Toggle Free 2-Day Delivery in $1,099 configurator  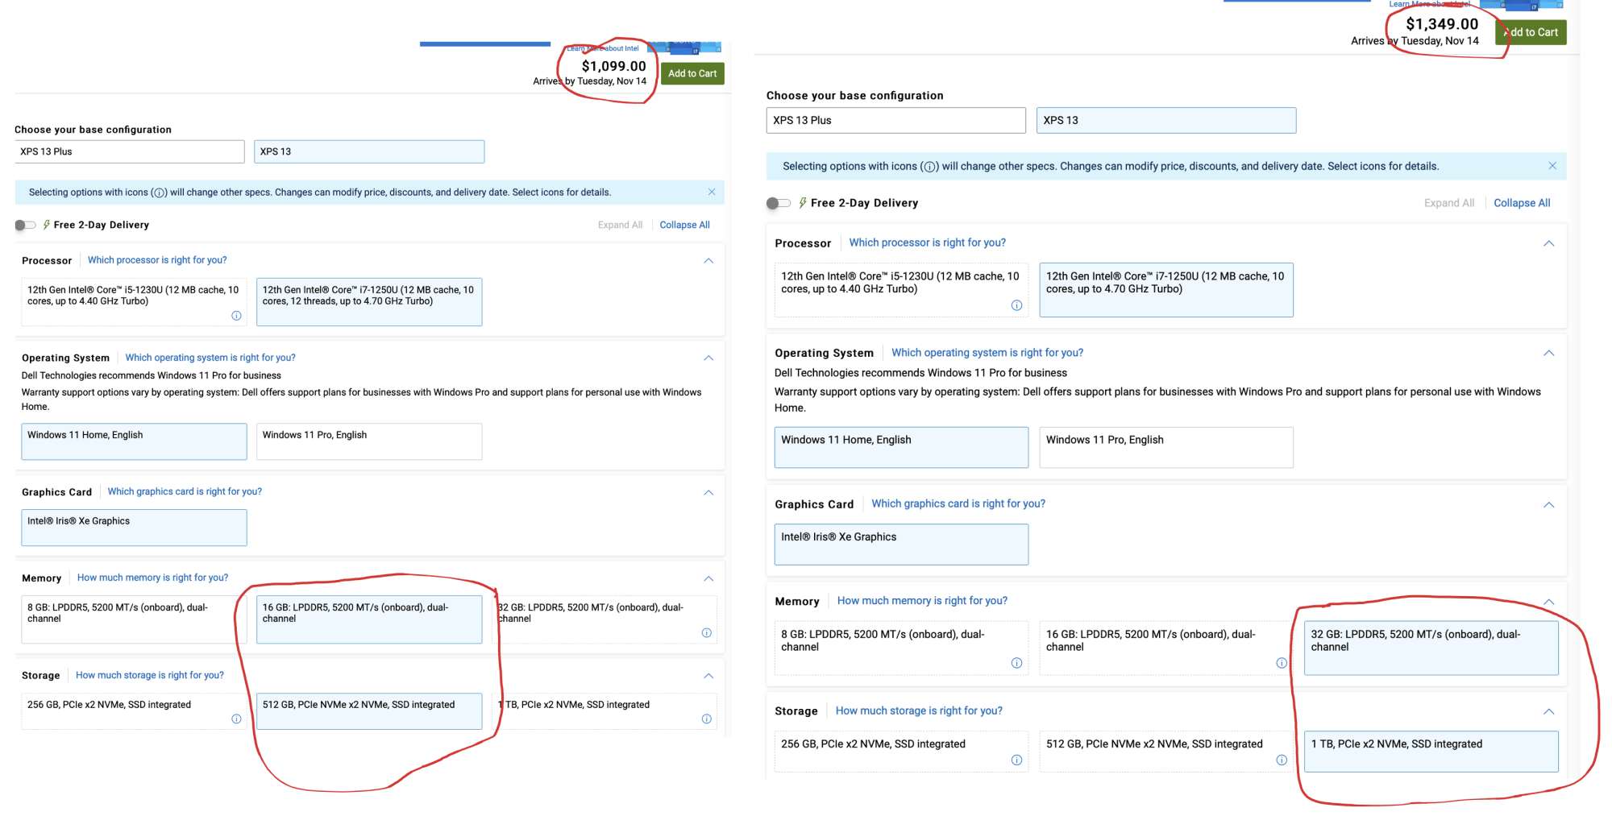(25, 225)
